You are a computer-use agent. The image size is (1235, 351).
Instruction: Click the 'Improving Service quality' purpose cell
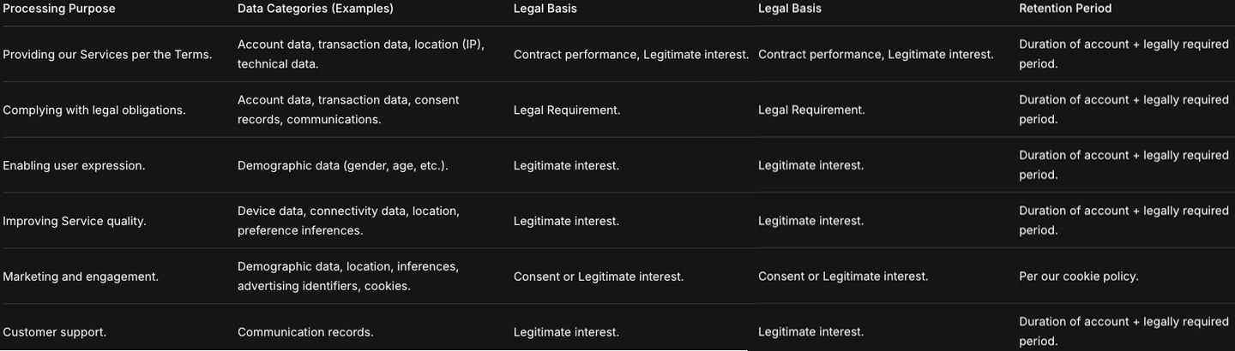click(x=75, y=221)
